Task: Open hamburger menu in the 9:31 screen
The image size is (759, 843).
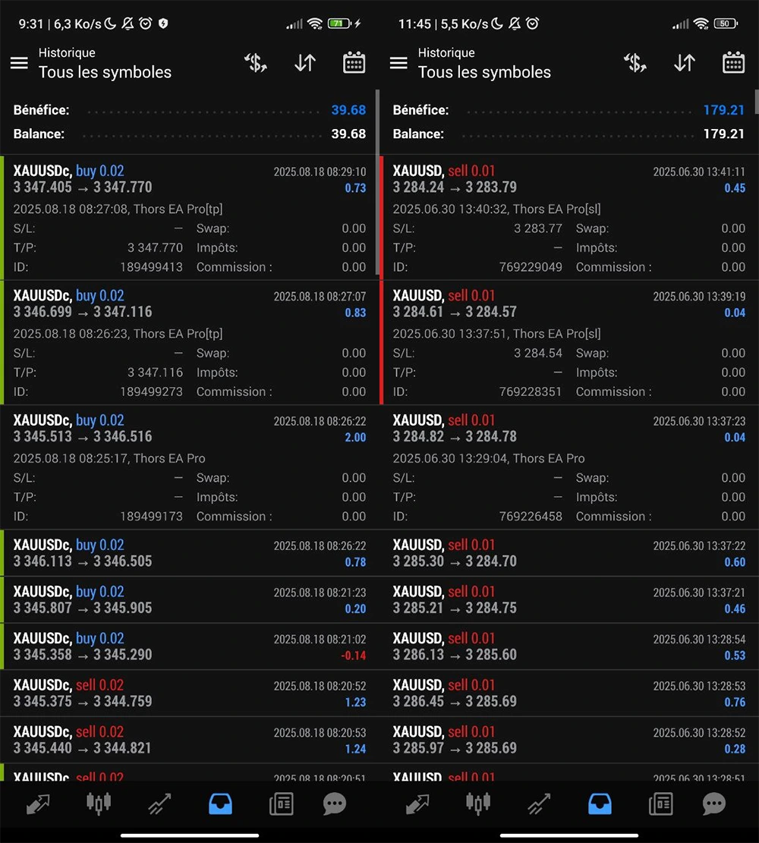Action: (19, 63)
